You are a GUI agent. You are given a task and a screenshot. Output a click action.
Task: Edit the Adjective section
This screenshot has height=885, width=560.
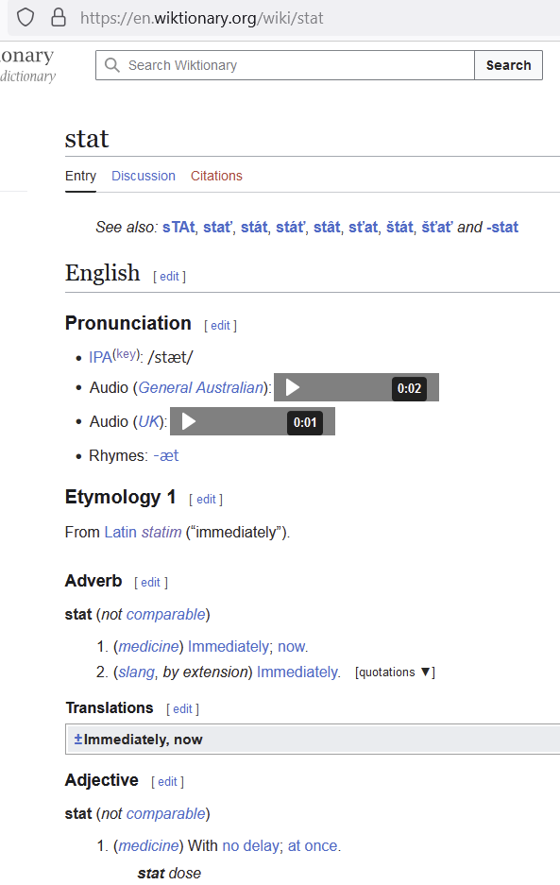168,782
